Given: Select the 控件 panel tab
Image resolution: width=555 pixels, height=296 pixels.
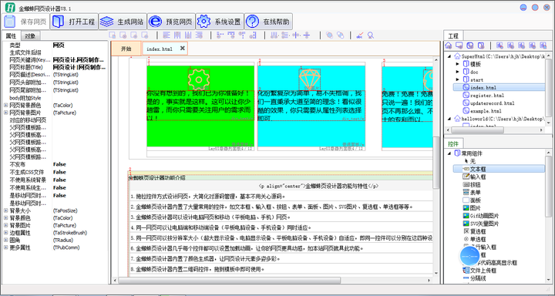Looking at the screenshot, I should (453, 144).
